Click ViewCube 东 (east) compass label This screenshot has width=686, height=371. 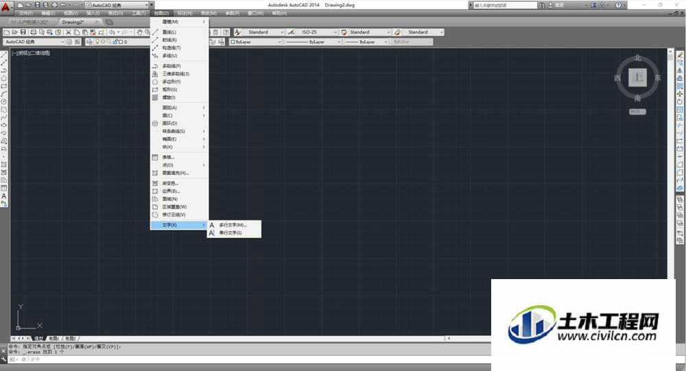(x=658, y=78)
